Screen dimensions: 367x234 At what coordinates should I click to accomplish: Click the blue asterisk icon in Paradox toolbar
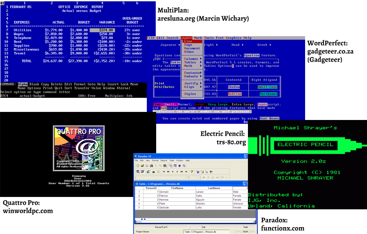(180, 166)
